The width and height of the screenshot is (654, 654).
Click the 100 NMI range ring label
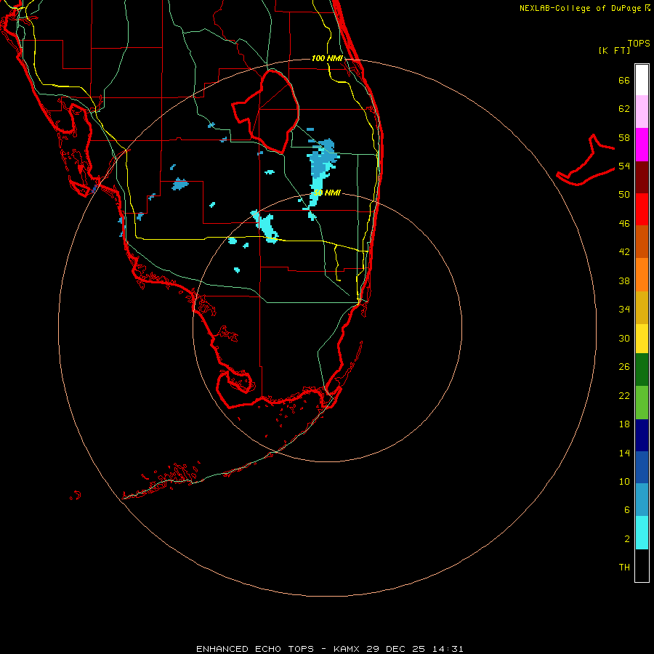pyautogui.click(x=327, y=58)
